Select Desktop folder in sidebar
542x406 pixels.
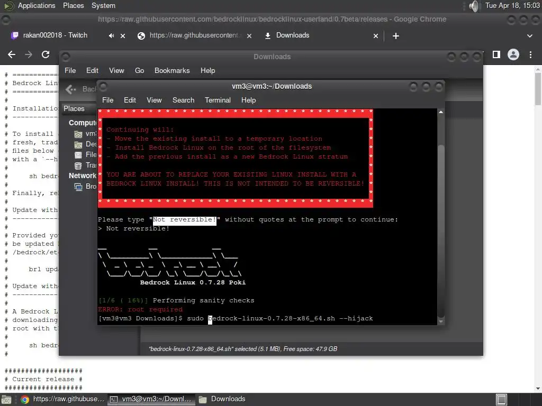tap(86, 144)
